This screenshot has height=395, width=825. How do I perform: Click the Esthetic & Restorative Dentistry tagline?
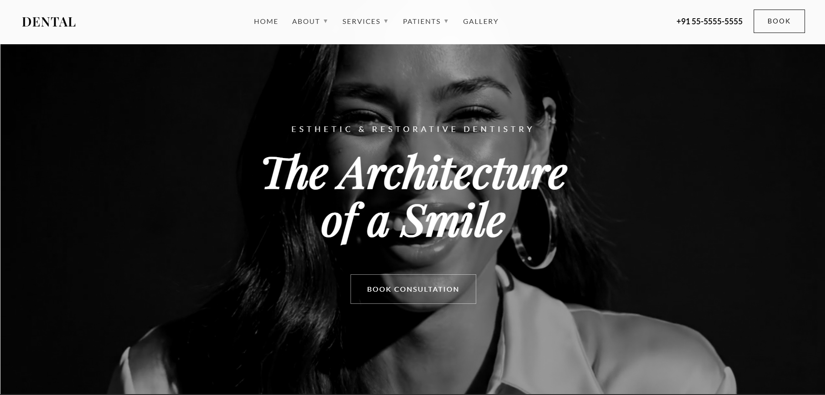412,129
